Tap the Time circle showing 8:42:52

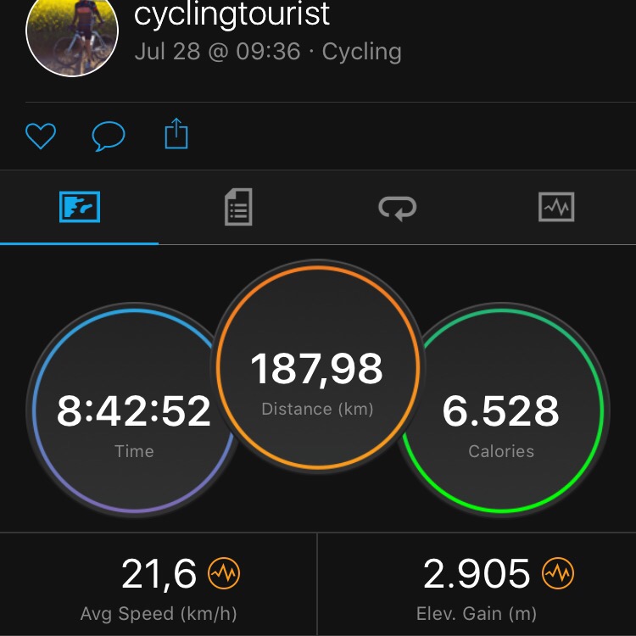point(133,412)
